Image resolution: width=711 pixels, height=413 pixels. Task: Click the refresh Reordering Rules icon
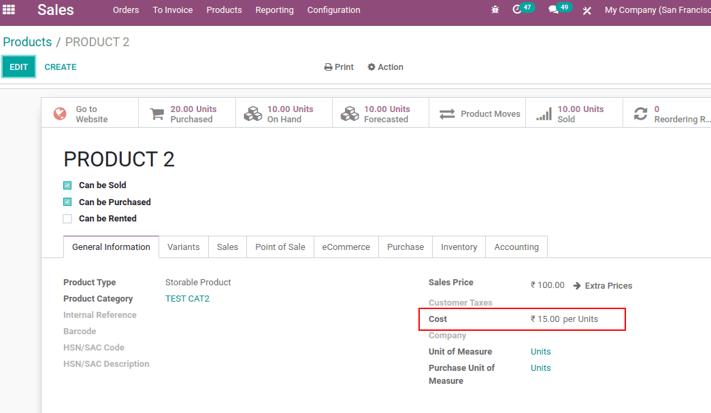[640, 113]
